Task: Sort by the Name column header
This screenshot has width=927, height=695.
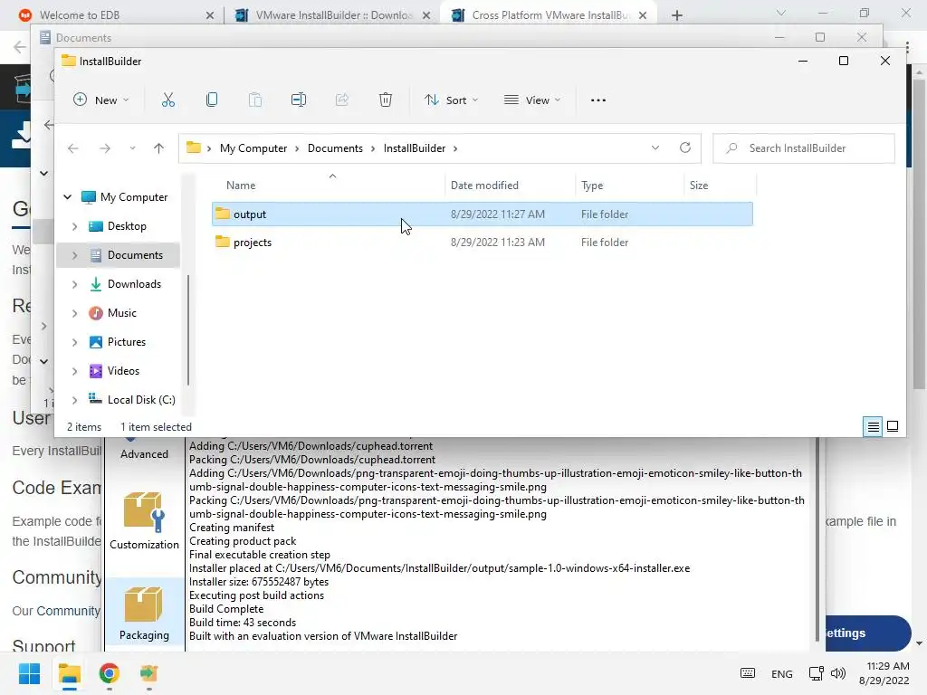Action: (241, 185)
